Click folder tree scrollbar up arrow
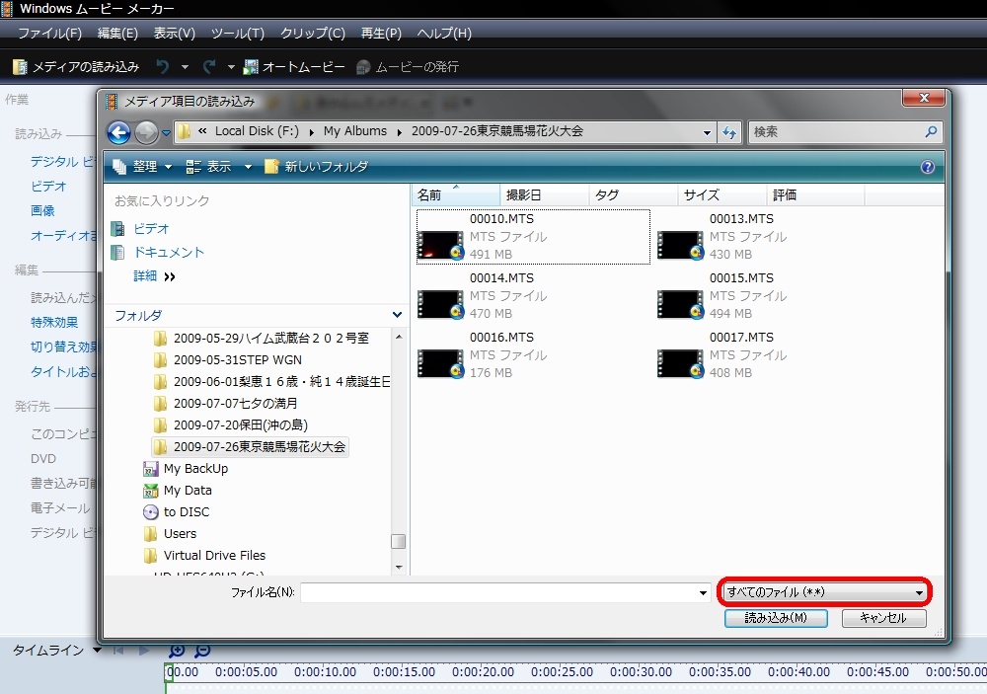Viewport: 987px width, 694px height. pyautogui.click(x=399, y=338)
